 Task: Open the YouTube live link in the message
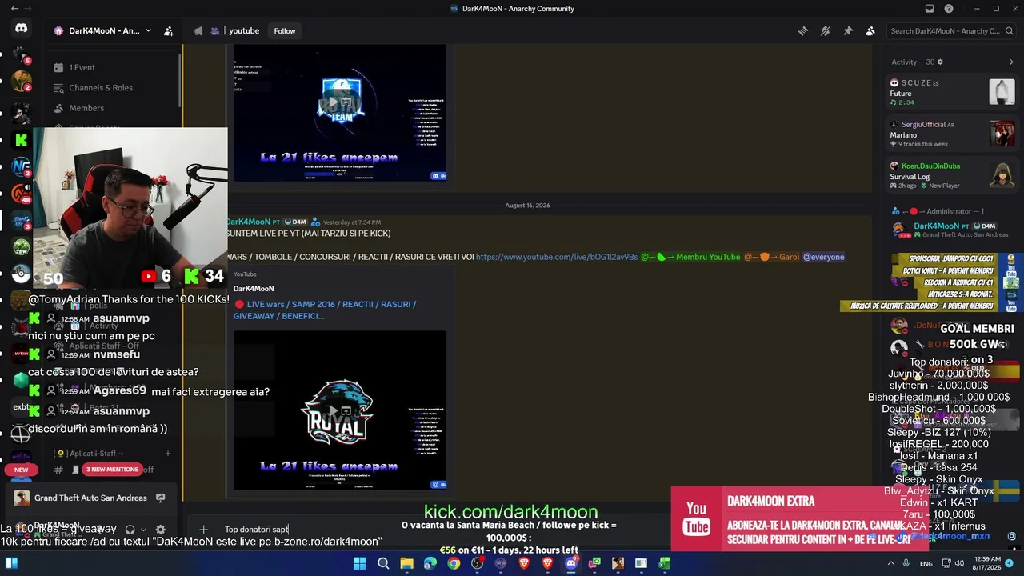557,257
